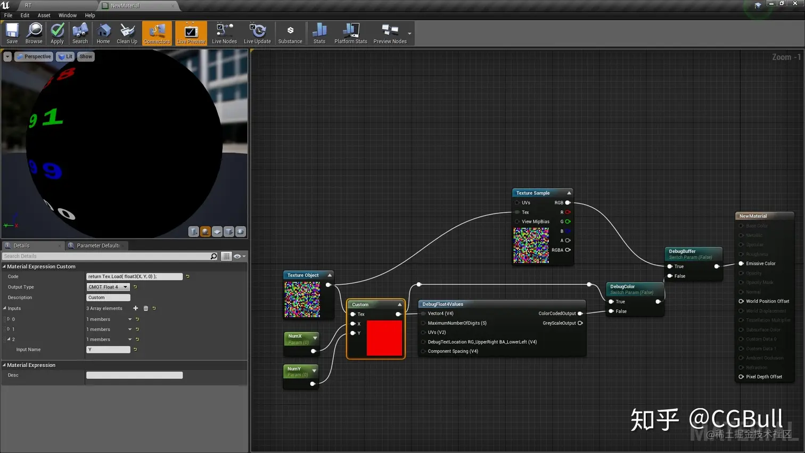This screenshot has height=453, width=805.
Task: Open NumX parameter node dropdown arrow
Action: point(315,338)
